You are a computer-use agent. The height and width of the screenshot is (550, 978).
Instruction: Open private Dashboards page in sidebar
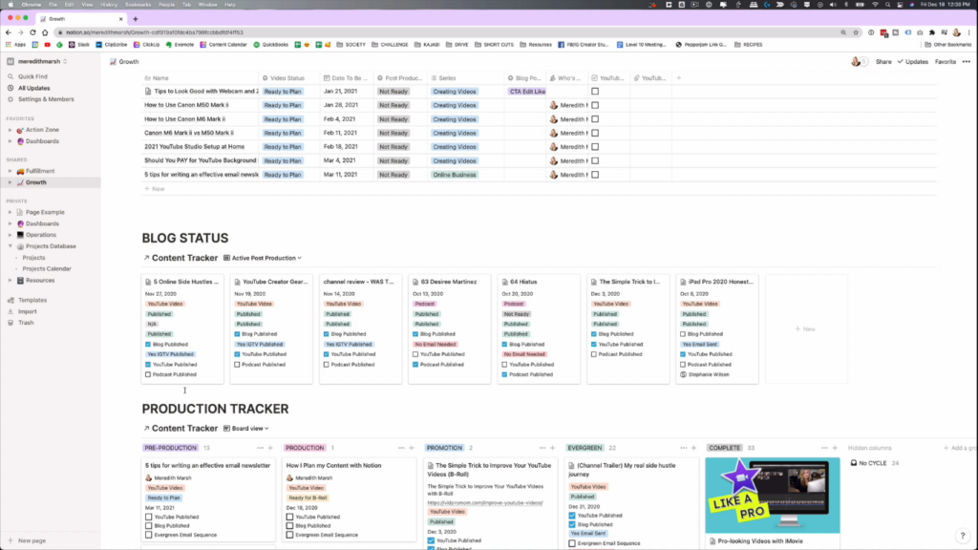42,223
